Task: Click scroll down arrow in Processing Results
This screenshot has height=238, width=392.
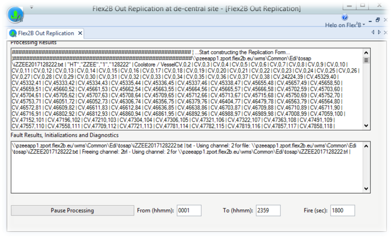Action: (x=366, y=125)
